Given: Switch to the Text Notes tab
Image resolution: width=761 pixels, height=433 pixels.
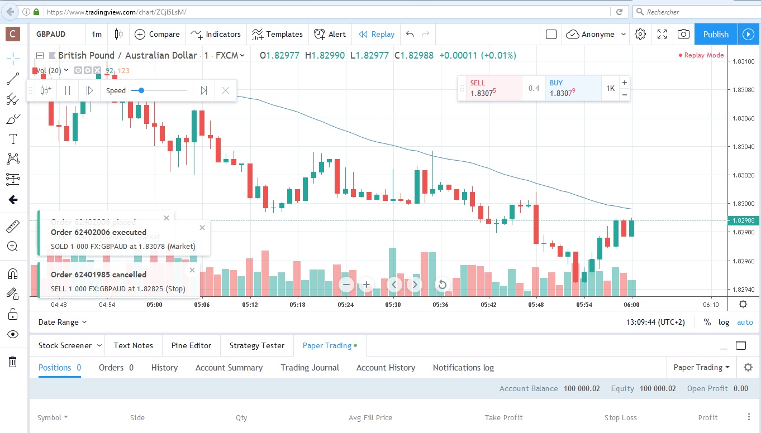Looking at the screenshot, I should [134, 345].
